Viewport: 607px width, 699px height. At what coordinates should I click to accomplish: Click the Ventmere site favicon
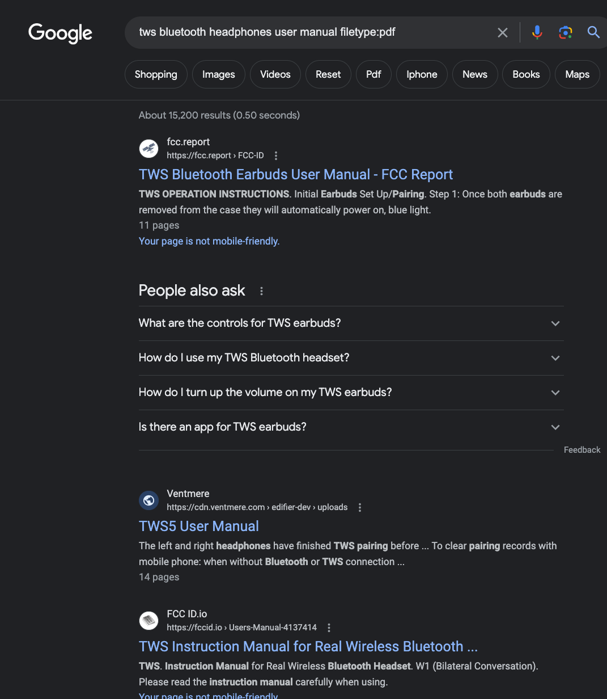[x=148, y=500]
